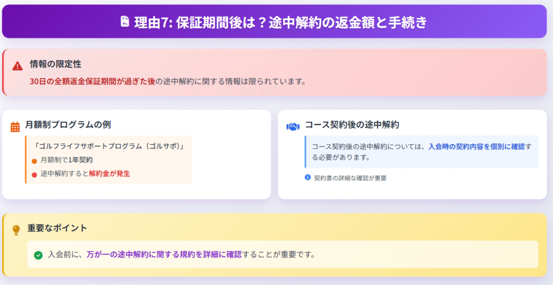Viewport: 553px width, 285px height.
Task: Click the text の途中解約に関する情報は限られています
Action: [230, 81]
